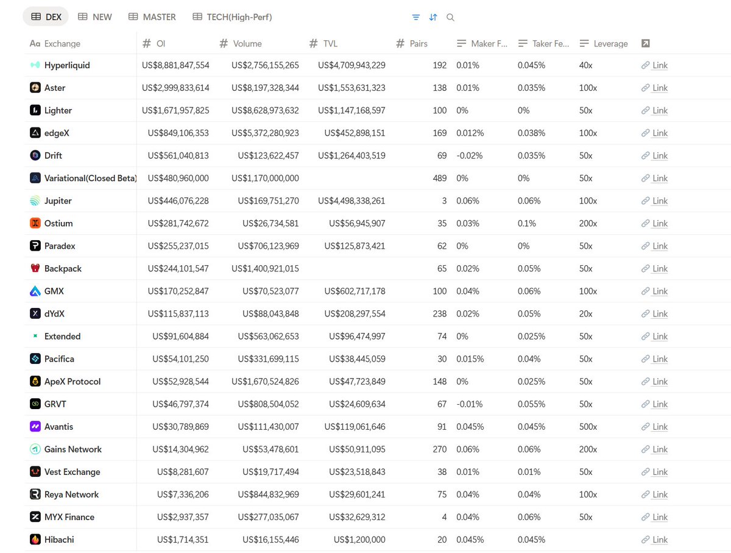Open the Taker Fee column header menu

point(543,43)
